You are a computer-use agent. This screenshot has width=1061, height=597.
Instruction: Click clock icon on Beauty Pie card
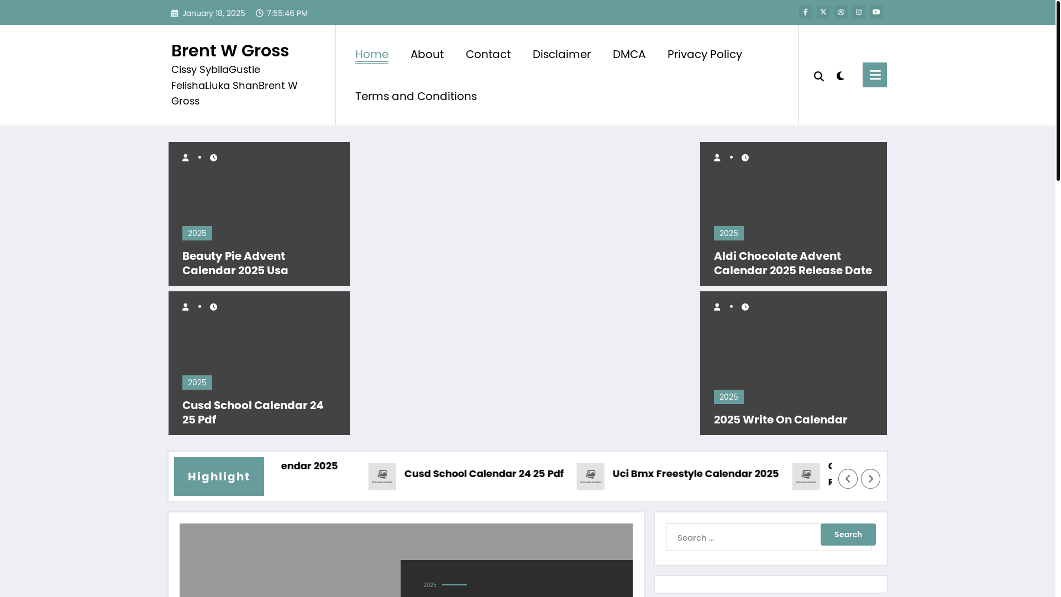click(x=214, y=158)
